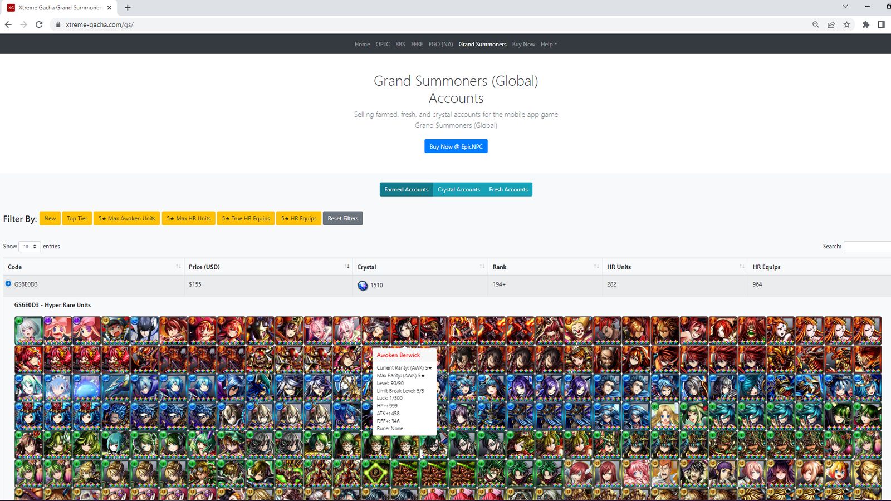Click the crystal gem icon beside 1510
891x501 pixels.
(363, 285)
